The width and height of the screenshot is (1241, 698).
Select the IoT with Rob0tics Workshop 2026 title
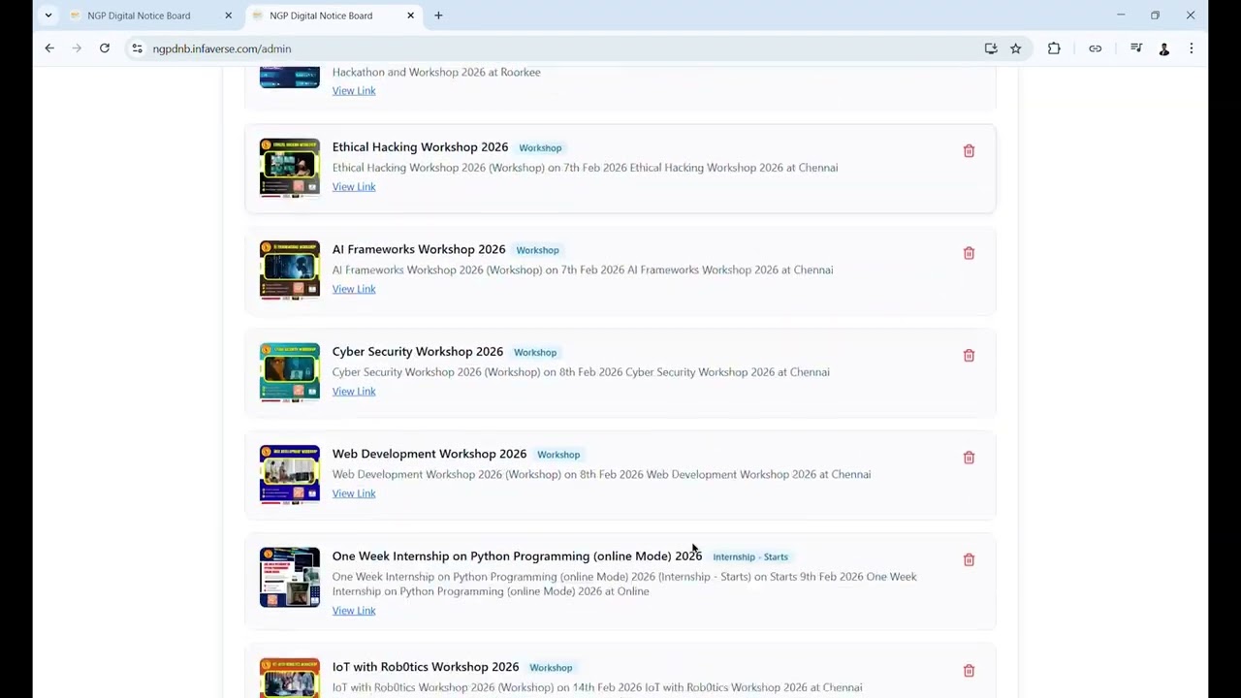(426, 667)
